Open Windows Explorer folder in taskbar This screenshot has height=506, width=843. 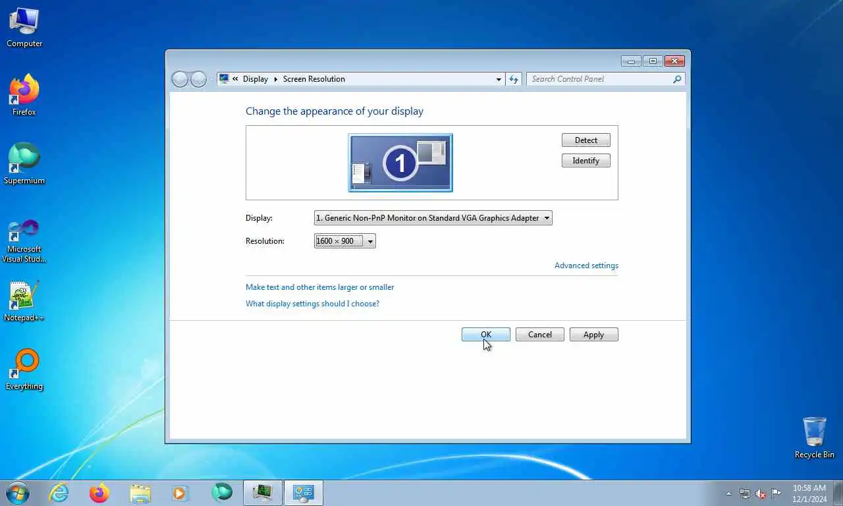pyautogui.click(x=140, y=493)
